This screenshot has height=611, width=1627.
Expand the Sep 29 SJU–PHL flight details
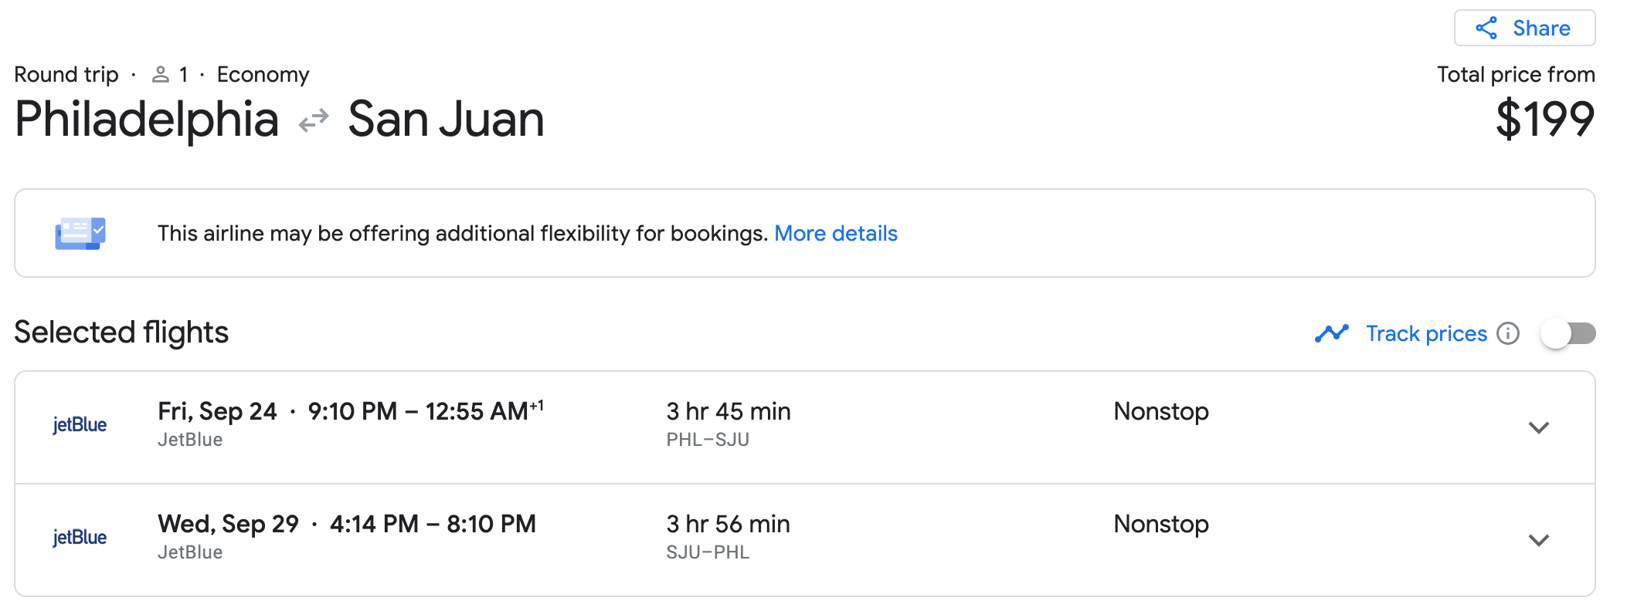point(1538,540)
